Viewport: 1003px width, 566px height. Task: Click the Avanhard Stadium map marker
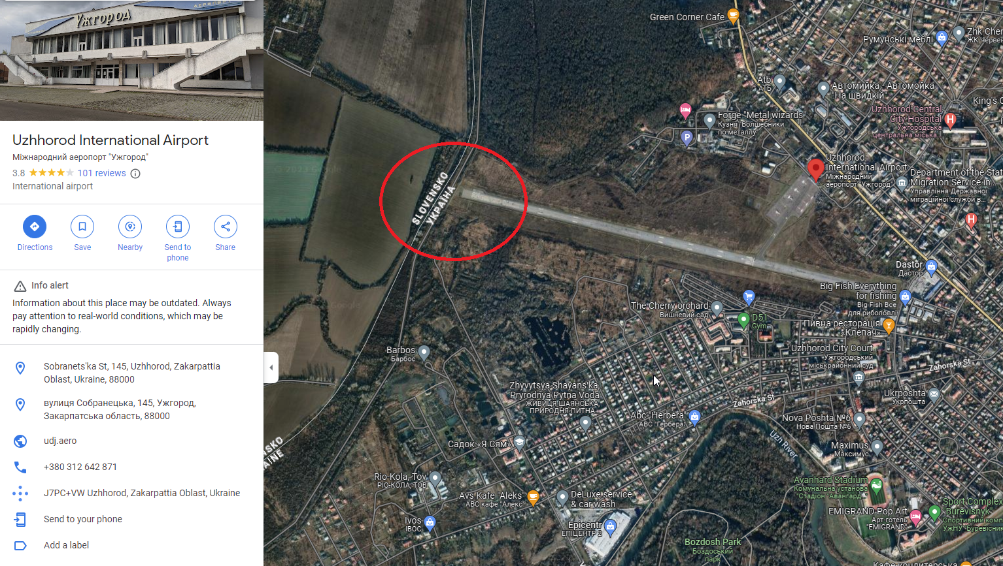click(x=876, y=486)
